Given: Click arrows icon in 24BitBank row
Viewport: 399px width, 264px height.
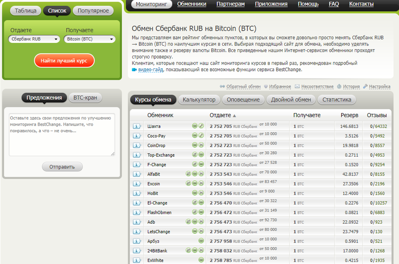Looking at the screenshot, I should click(x=188, y=250).
